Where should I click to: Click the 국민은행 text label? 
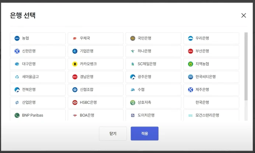tap(144, 38)
